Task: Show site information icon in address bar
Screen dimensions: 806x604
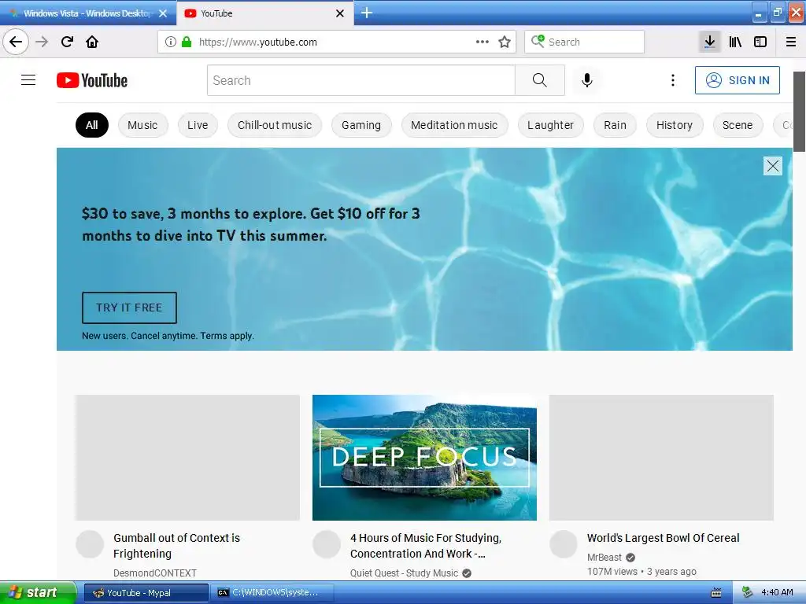Action: (x=170, y=42)
